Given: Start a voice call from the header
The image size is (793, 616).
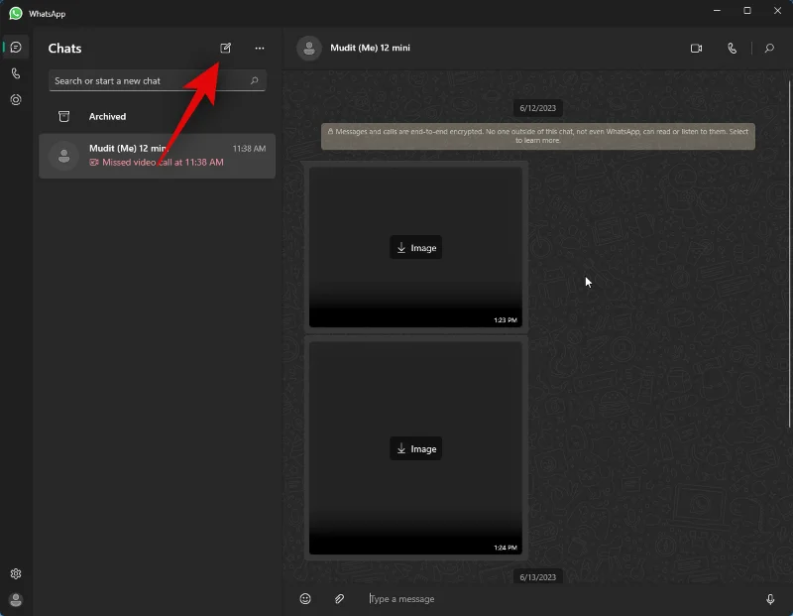Looking at the screenshot, I should tap(732, 48).
